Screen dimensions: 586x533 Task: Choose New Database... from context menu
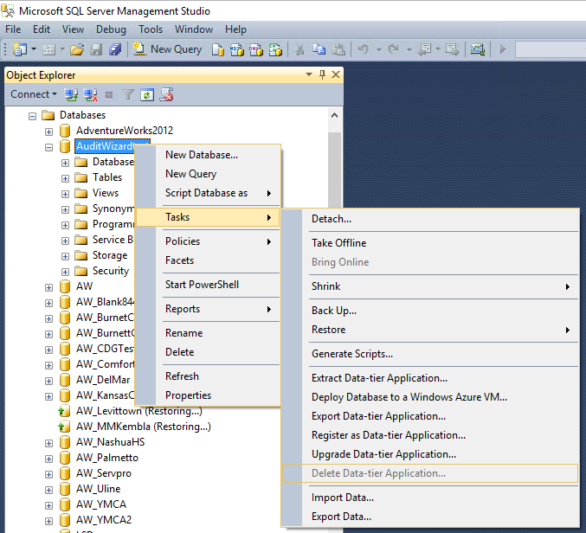point(209,155)
